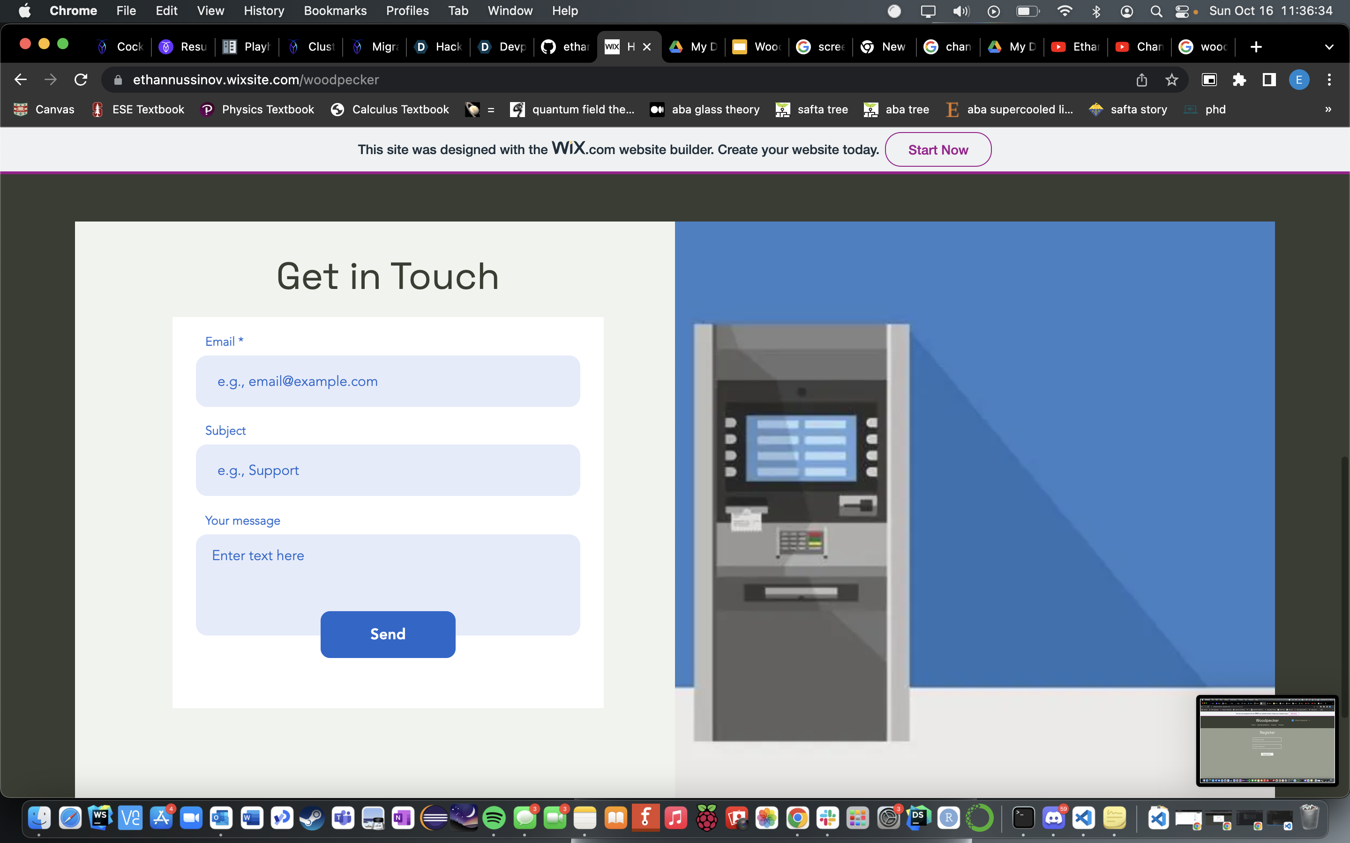Open the screenshot preview thumbnail
Screen dimensions: 1350x843
click(1266, 740)
